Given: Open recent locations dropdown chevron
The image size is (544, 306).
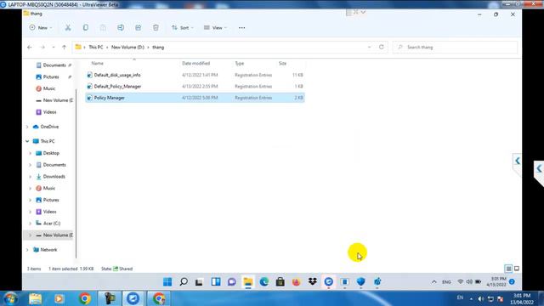Looking at the screenshot, I should point(54,48).
